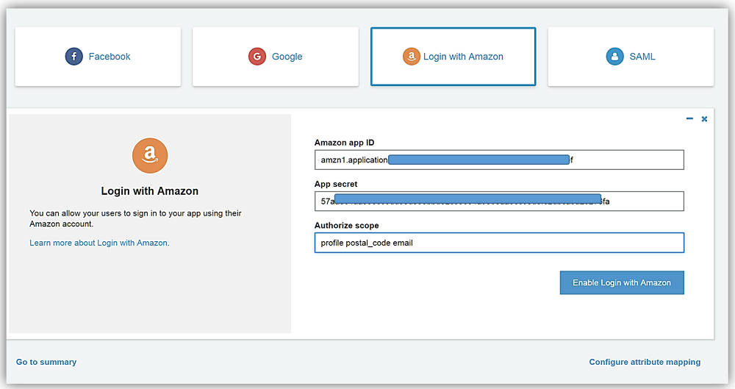Collapse the panel with the minus icon
Image resolution: width=735 pixels, height=389 pixels.
point(689,118)
